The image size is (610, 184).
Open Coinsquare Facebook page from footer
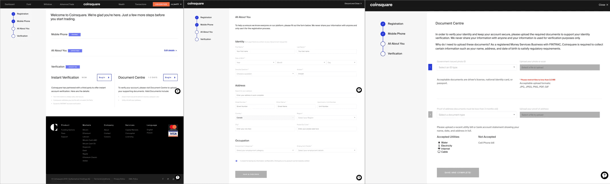[163, 179]
